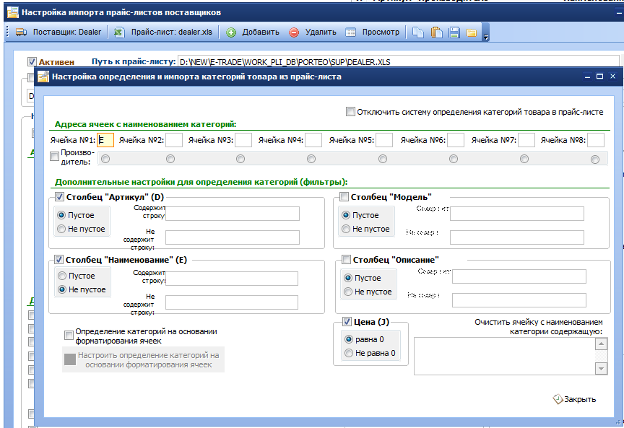Image resolution: width=624 pixels, height=428 pixels.
Task: Click the Ячейка №8 input field
Action: coord(596,140)
